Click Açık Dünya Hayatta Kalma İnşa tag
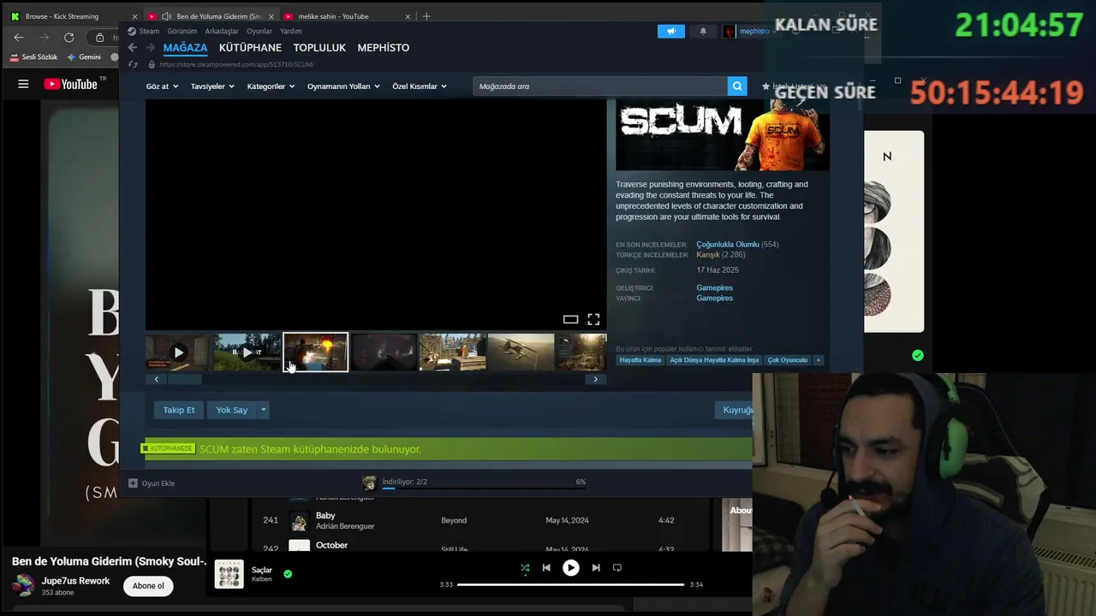 click(x=714, y=360)
